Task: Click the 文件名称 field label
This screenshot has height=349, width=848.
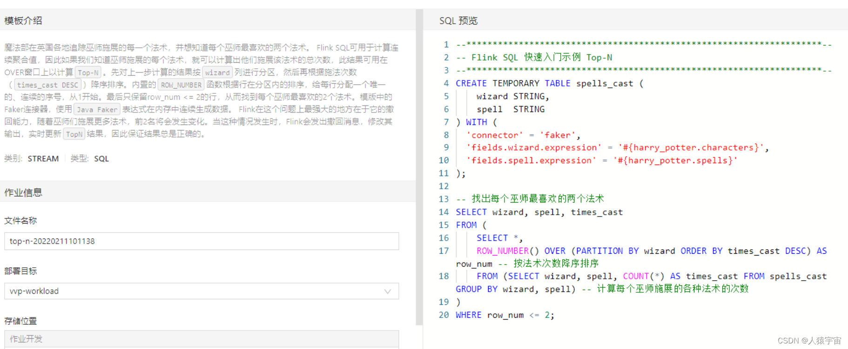Action: click(x=20, y=221)
